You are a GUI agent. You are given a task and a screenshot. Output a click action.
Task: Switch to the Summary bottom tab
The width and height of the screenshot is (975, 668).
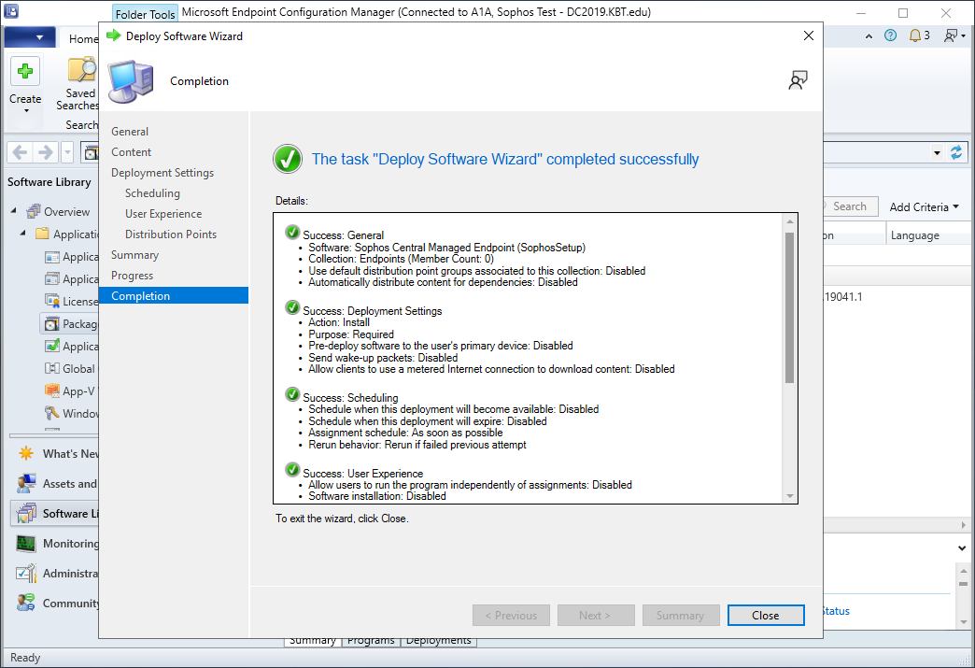[x=313, y=641]
